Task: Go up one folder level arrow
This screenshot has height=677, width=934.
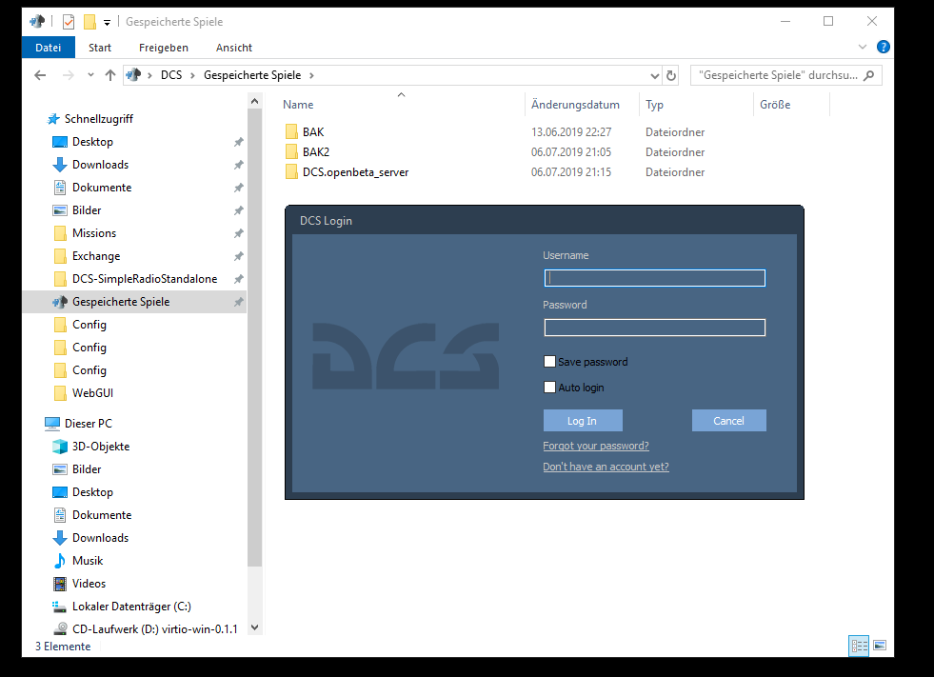Action: point(110,75)
